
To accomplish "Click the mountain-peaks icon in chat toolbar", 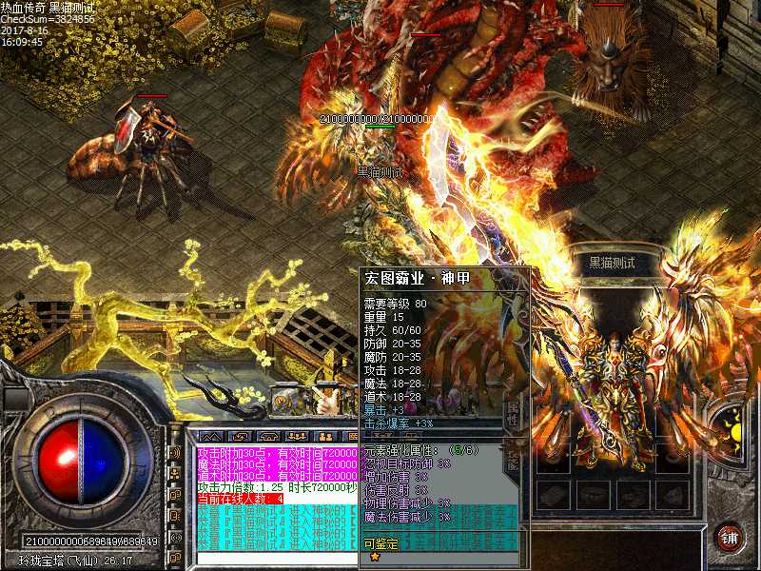I will pos(211,437).
